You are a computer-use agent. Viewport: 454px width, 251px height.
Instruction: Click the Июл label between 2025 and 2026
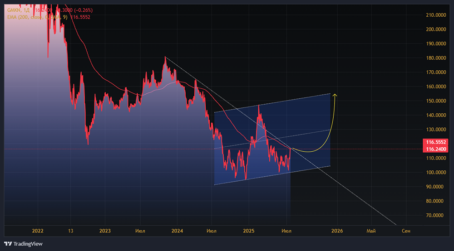(286, 231)
